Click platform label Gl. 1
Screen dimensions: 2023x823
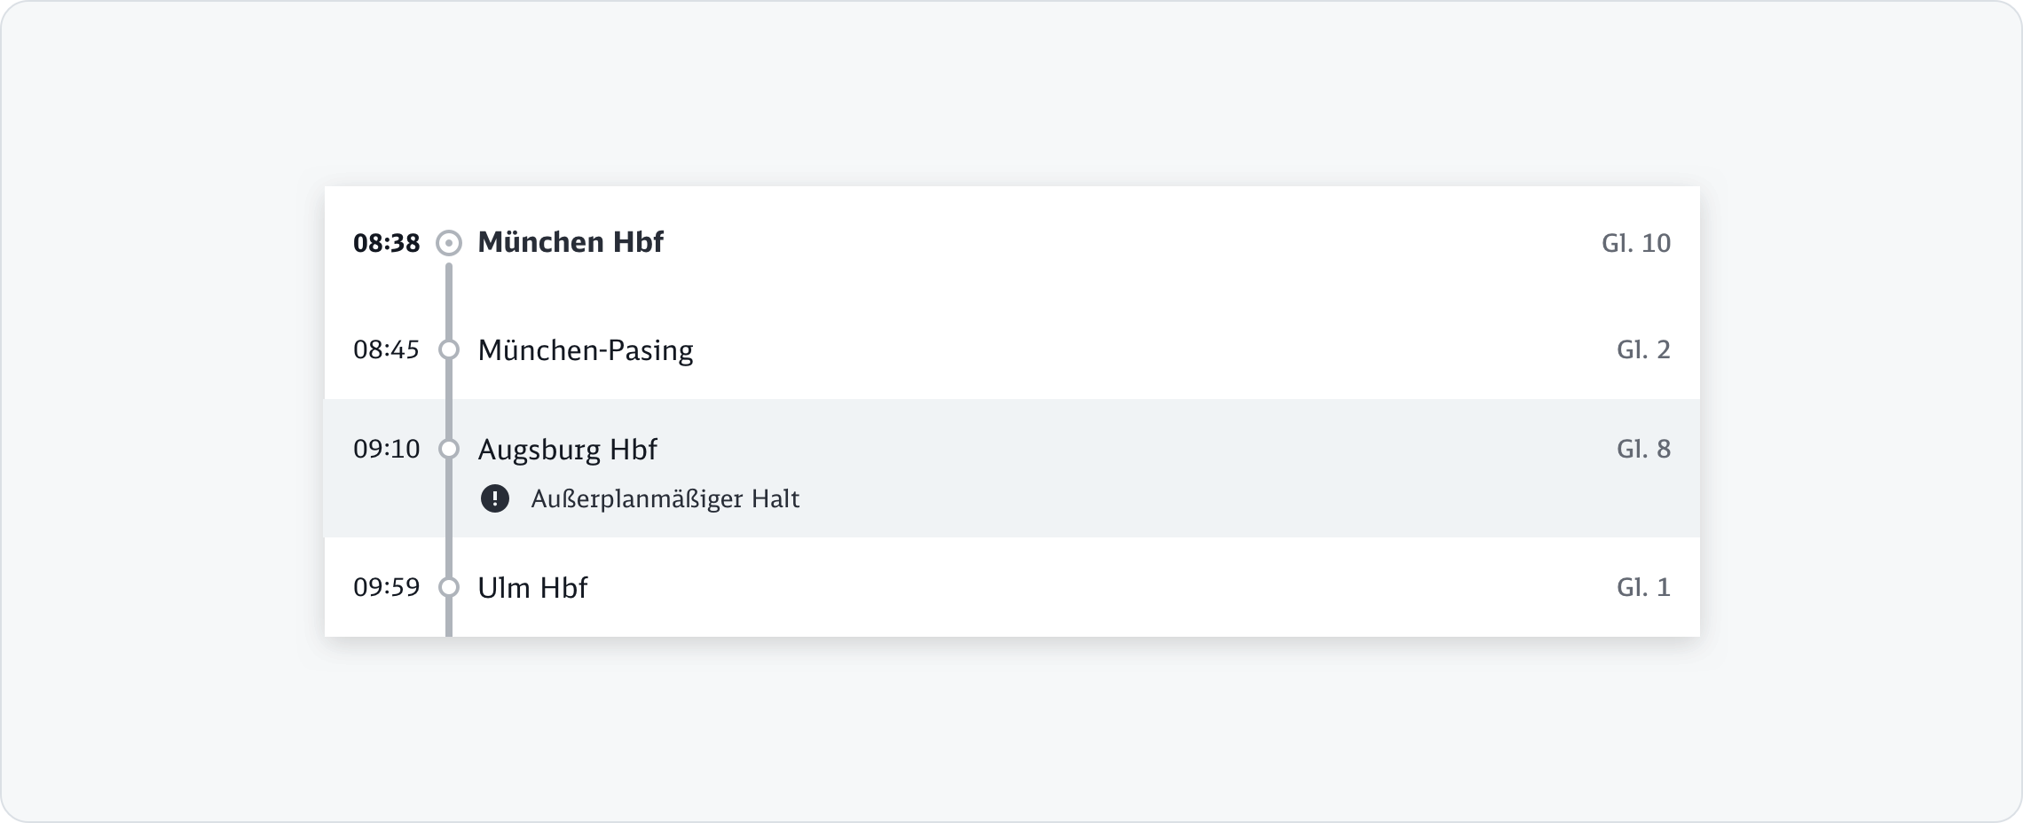click(x=1643, y=587)
